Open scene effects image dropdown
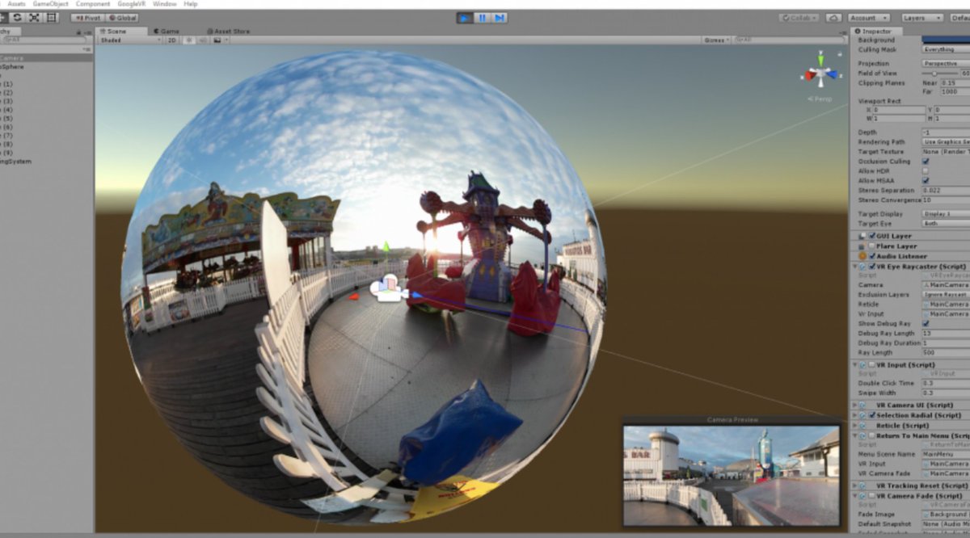Viewport: 970px width, 538px height. pyautogui.click(x=219, y=40)
